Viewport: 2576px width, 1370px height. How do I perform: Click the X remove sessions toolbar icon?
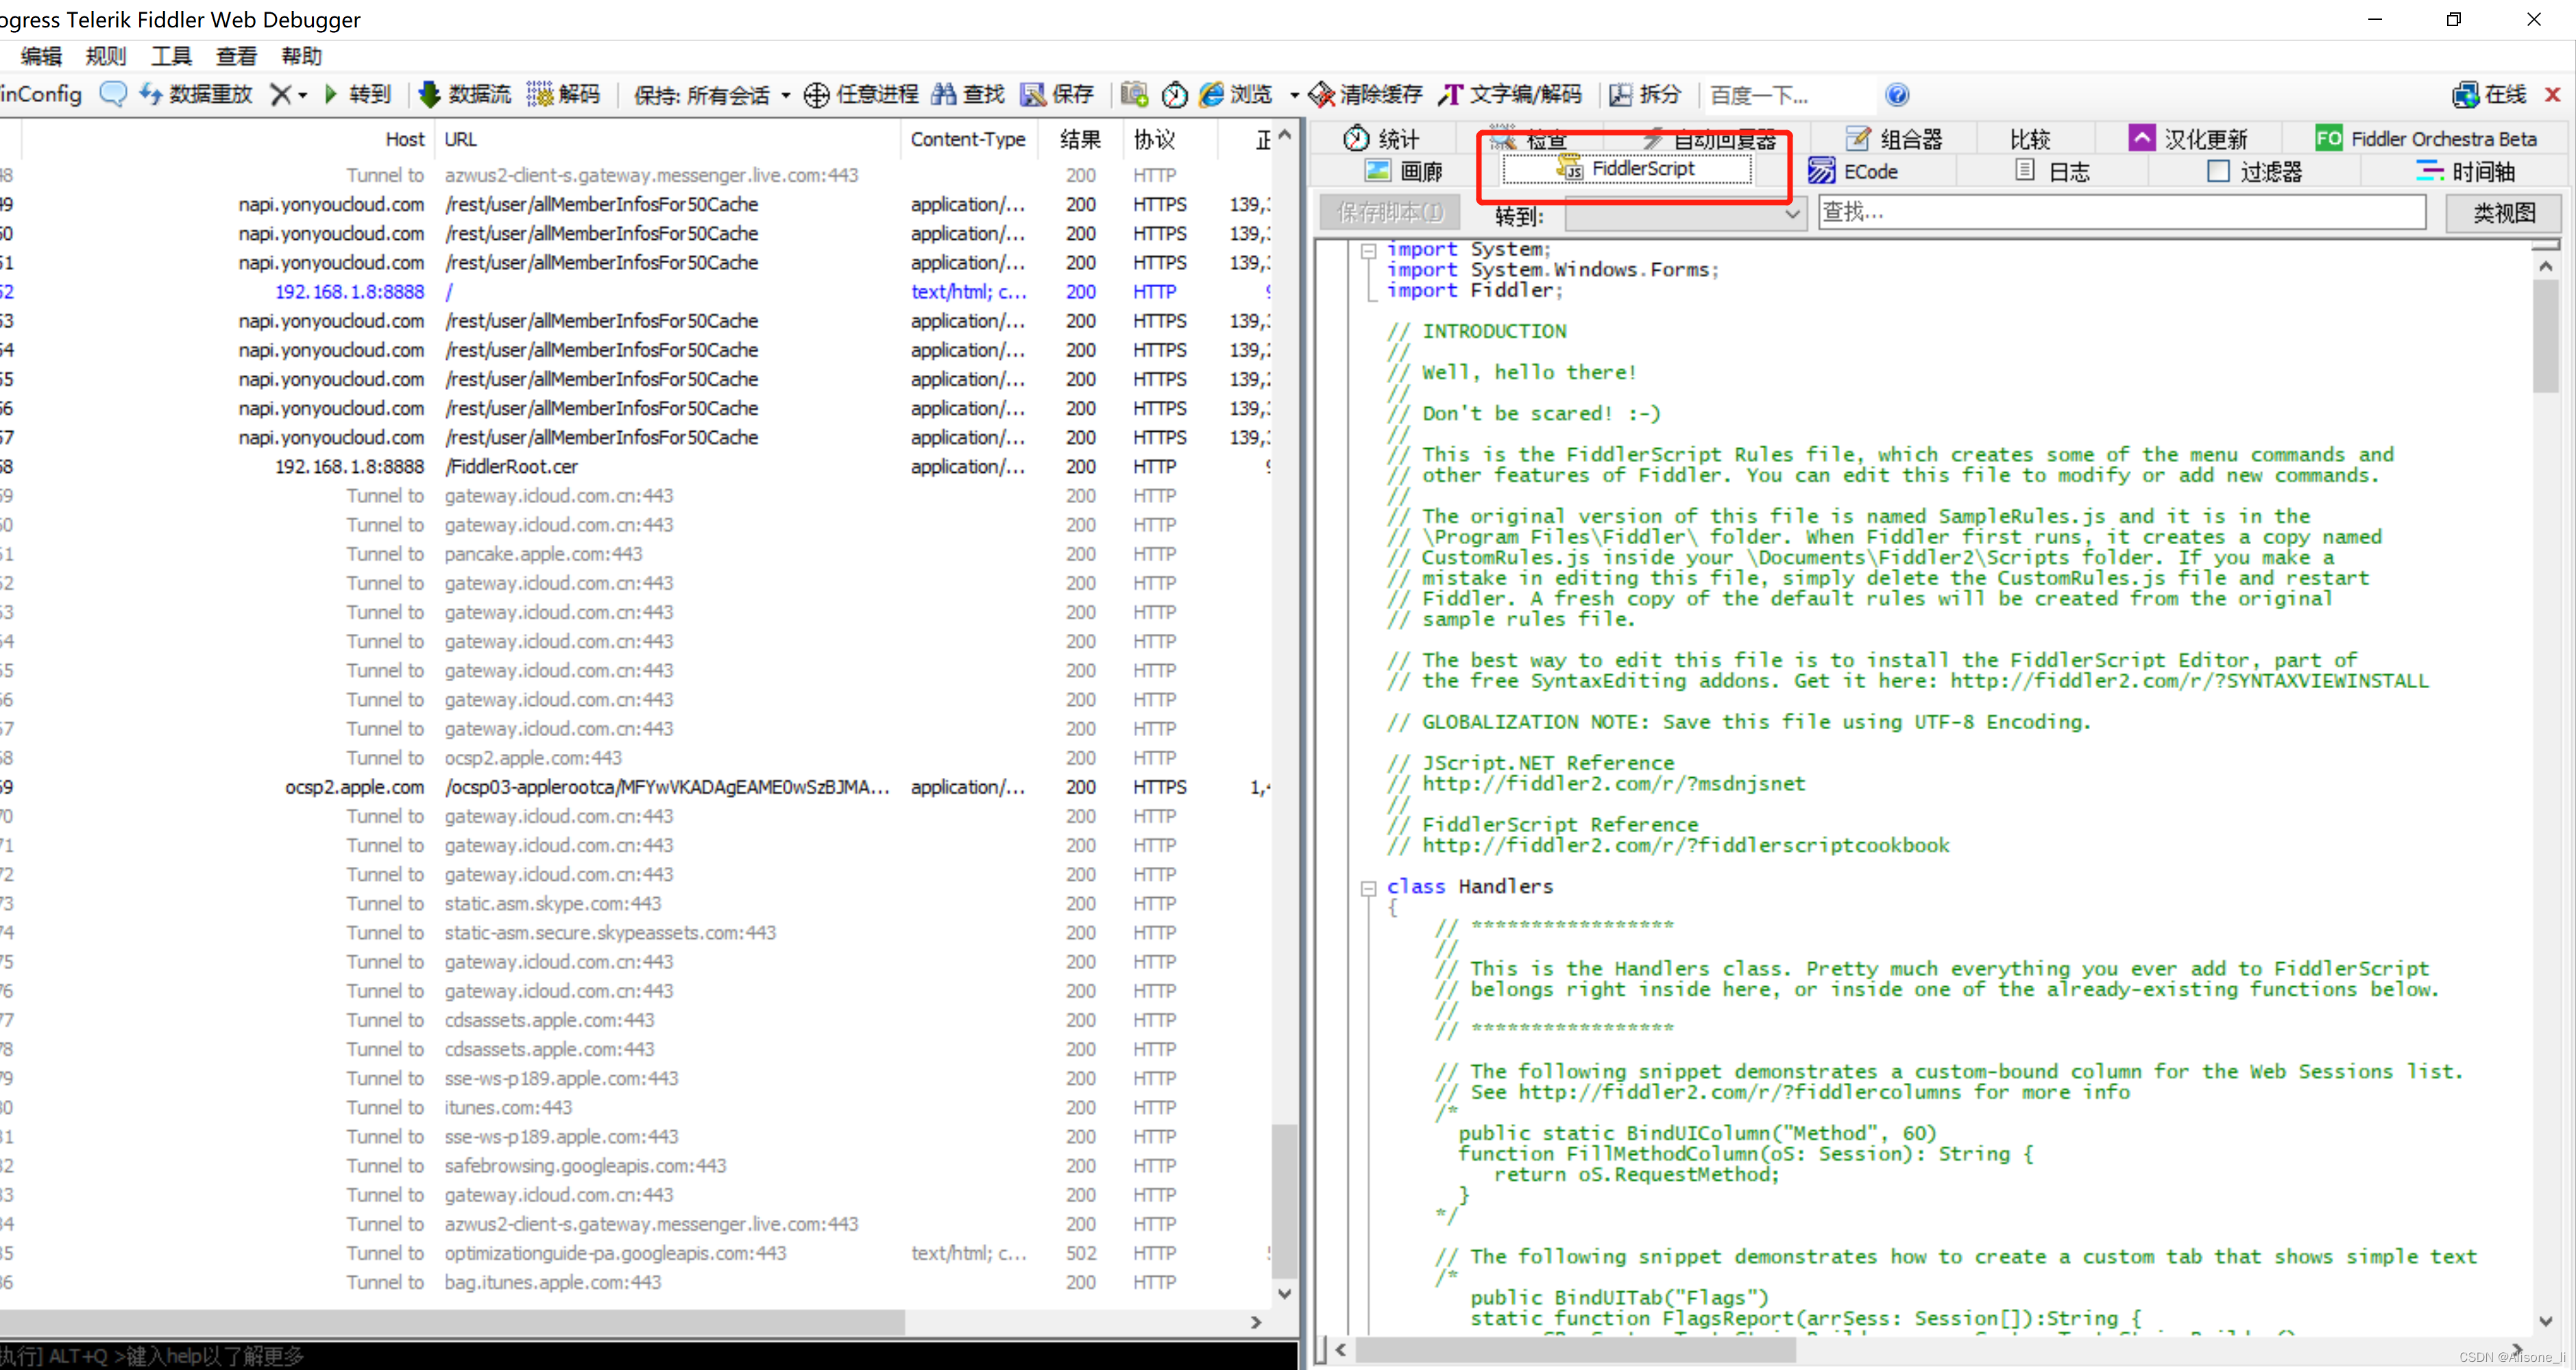pos(282,94)
